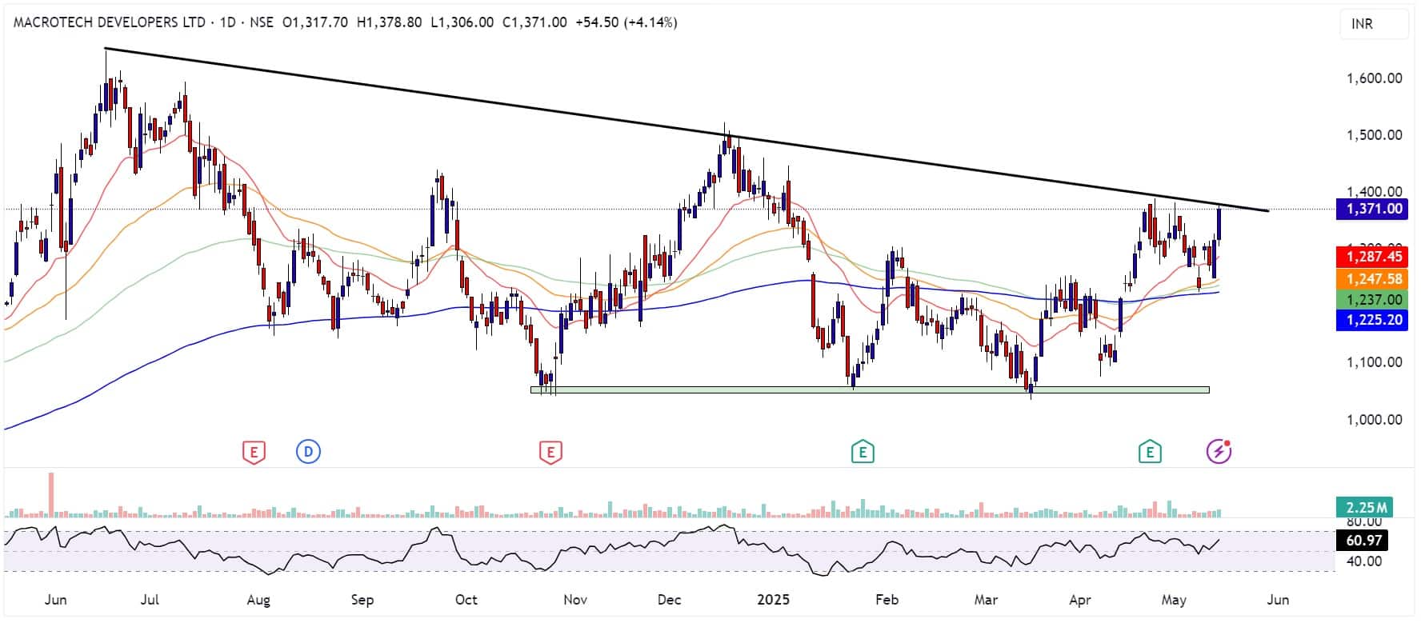This screenshot has width=1421, height=623.
Task: Click the red earnings marker near August
Action: tap(254, 453)
